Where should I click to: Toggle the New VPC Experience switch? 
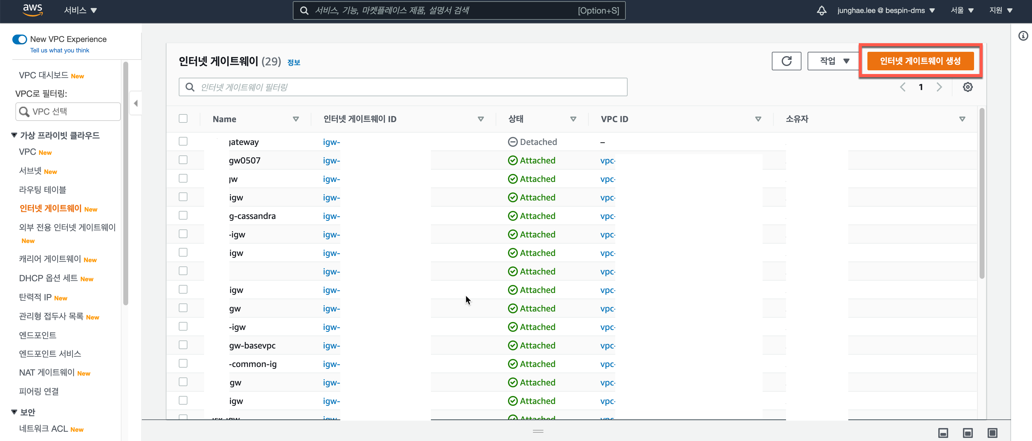(x=20, y=39)
